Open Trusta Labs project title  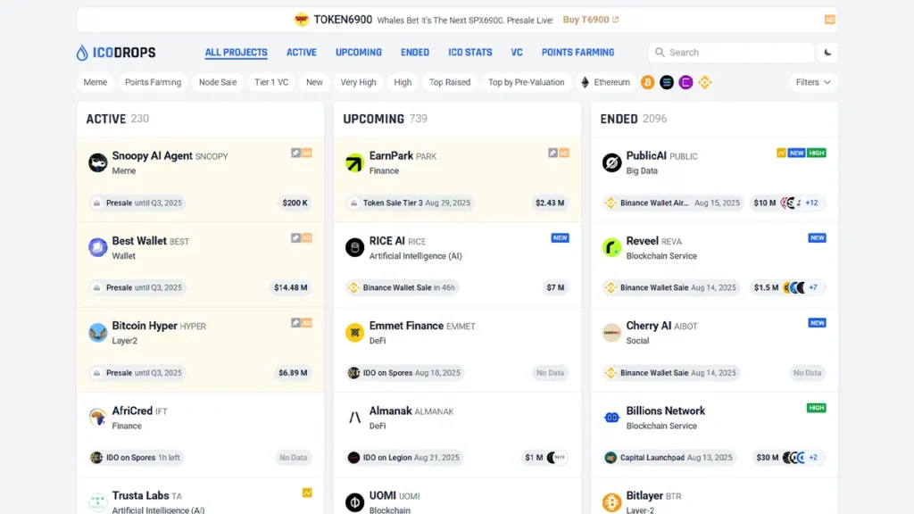tap(140, 495)
